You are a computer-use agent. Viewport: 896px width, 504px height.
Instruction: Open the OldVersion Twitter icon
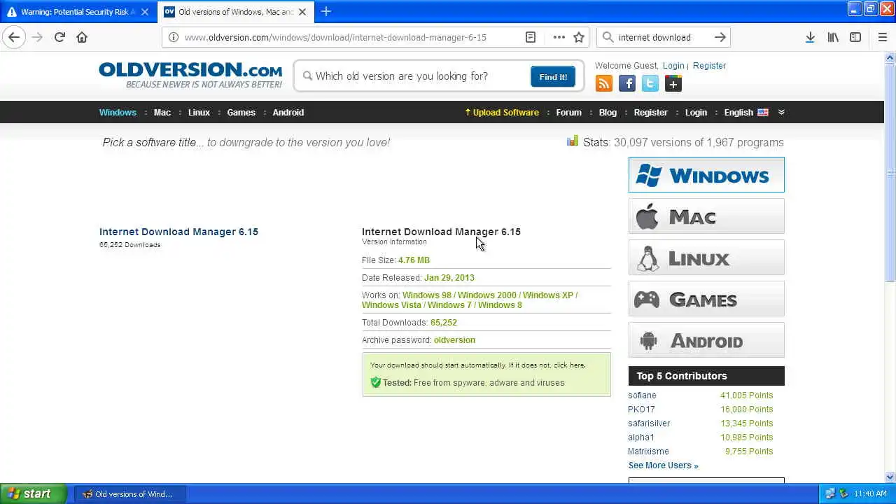pos(650,84)
